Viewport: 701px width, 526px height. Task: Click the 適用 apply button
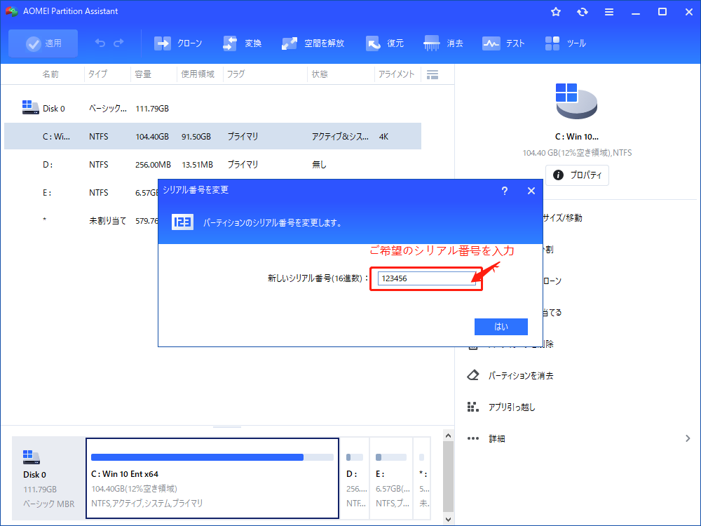click(x=43, y=43)
